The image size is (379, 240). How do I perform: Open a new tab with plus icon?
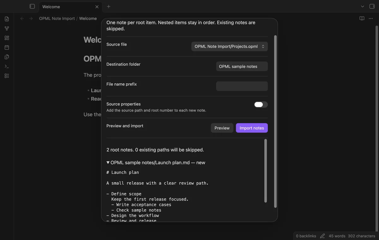(109, 6)
